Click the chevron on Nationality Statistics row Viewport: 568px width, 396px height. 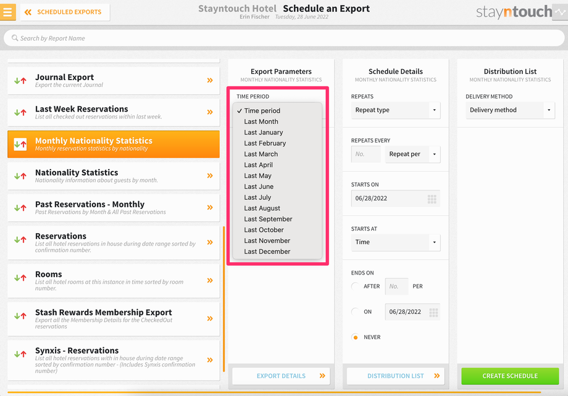(x=210, y=176)
